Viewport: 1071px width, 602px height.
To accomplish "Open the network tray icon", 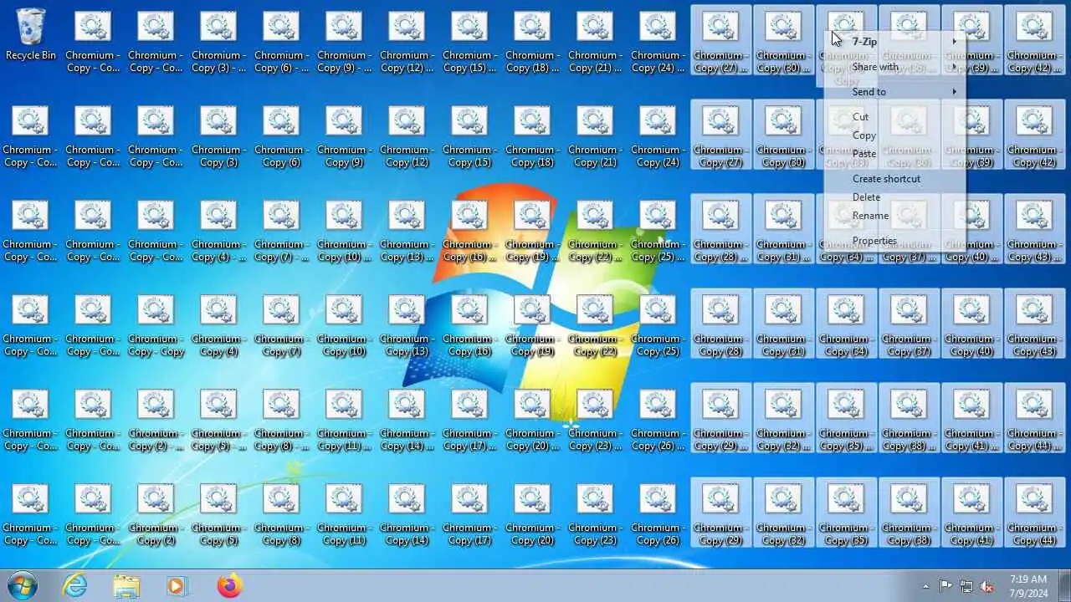I will (x=966, y=586).
